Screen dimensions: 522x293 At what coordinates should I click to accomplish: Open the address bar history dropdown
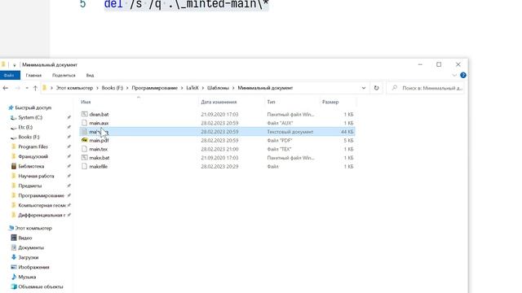364,88
